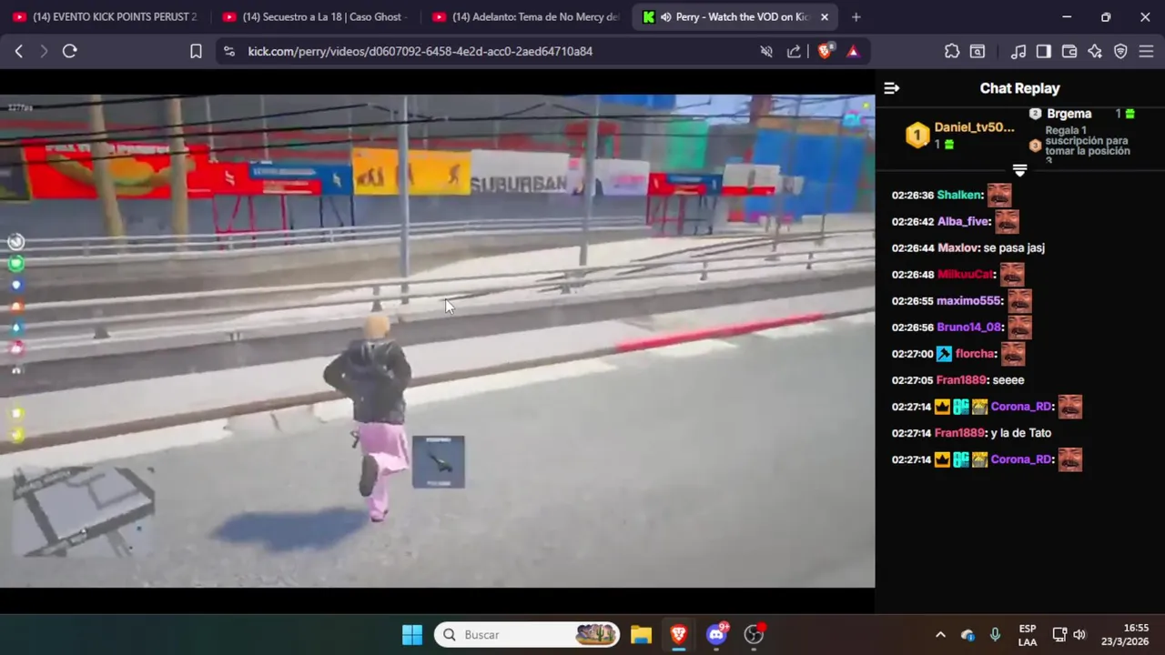Switch to Adelanto No Mercy tab
The height and width of the screenshot is (655, 1165).
pyautogui.click(x=523, y=16)
